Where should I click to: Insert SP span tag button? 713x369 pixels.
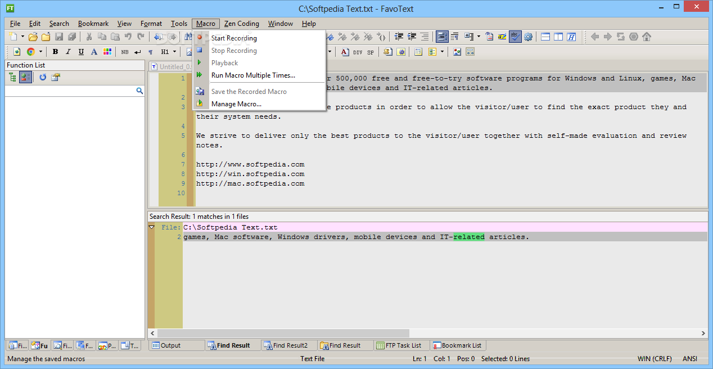pos(371,52)
